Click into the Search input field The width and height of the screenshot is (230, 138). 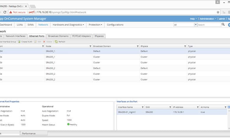(209, 25)
